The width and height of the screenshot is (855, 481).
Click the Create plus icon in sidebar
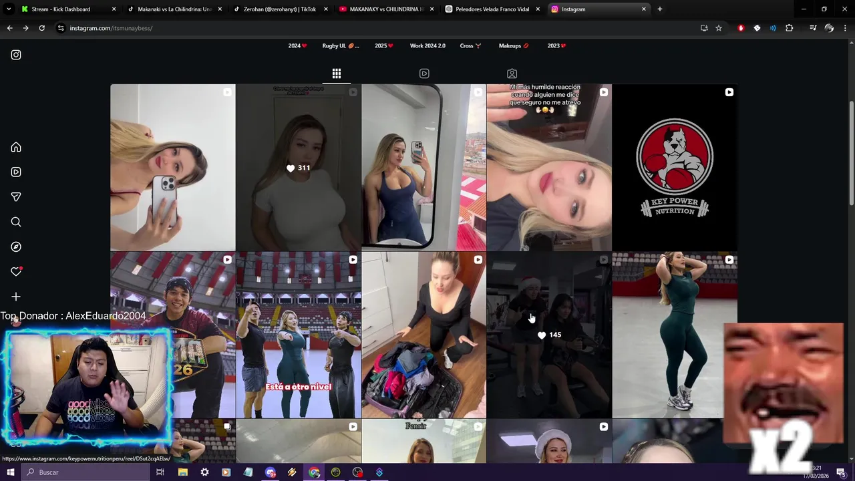[16, 297]
